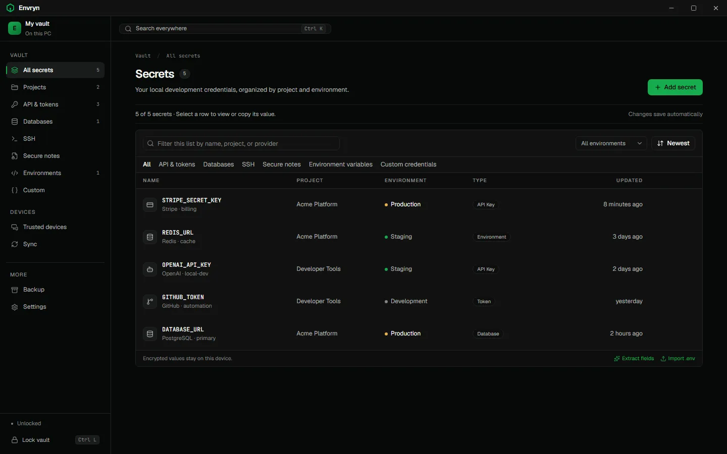Image resolution: width=727 pixels, height=454 pixels.
Task: Select the OPENAI_API_KEY name text
Action: coord(186,265)
